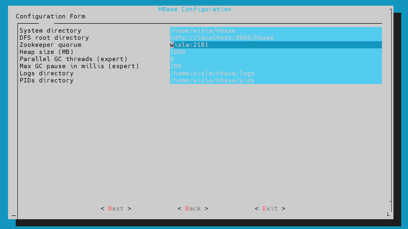The image size is (408, 229).
Task: Select the "Zookeeper quorum" label
Action: point(50,45)
